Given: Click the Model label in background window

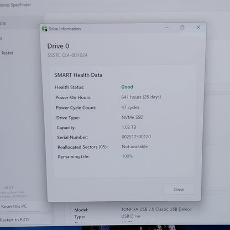Looking at the screenshot, I should [x=81, y=210].
